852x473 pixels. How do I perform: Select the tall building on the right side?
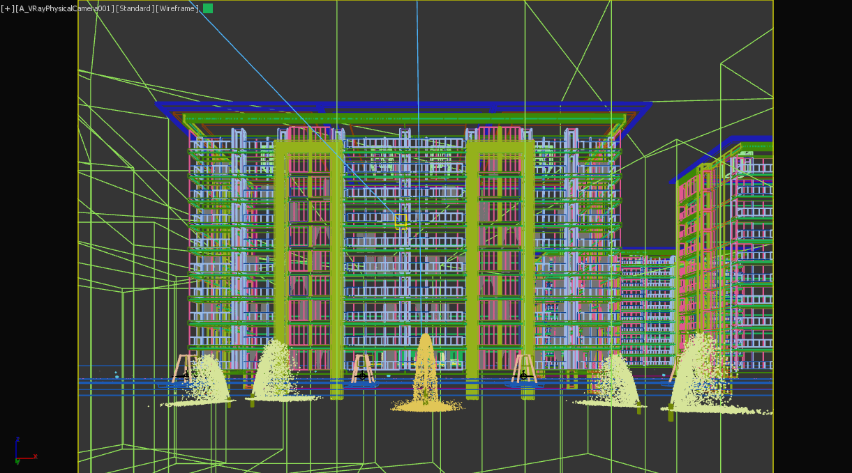pos(726,265)
